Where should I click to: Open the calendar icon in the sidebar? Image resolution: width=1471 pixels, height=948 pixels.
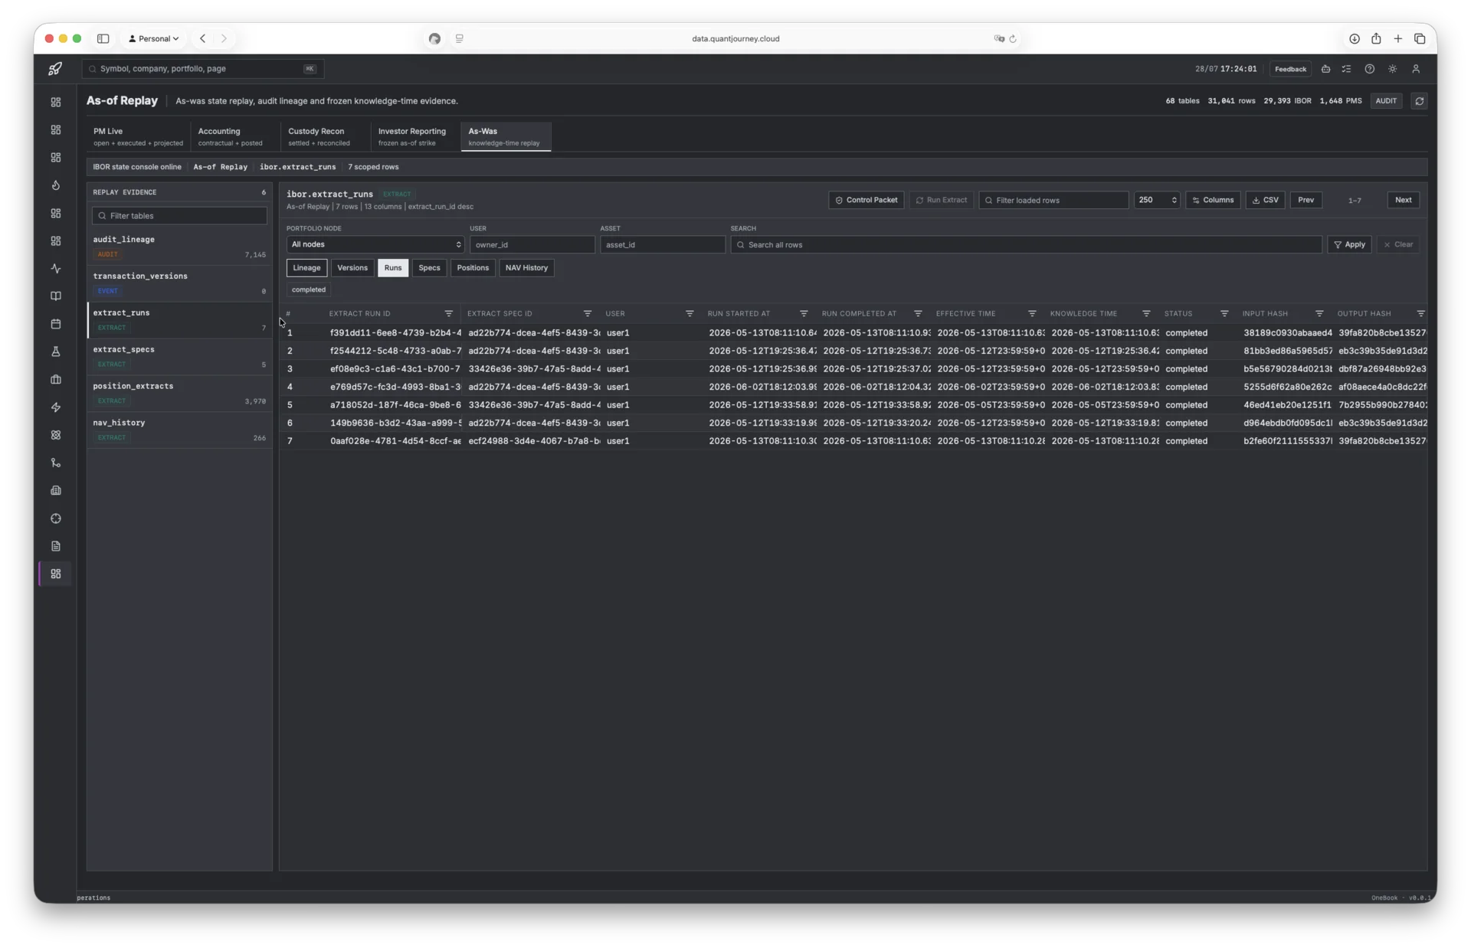[x=56, y=324]
